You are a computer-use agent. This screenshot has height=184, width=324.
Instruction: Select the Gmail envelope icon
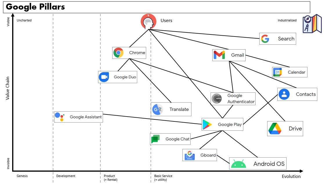(x=219, y=55)
